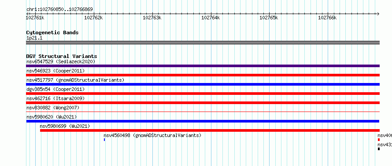Open the nsv830882 (Wong2007) label
Viewport: 392px width, 166px height.
(53, 108)
